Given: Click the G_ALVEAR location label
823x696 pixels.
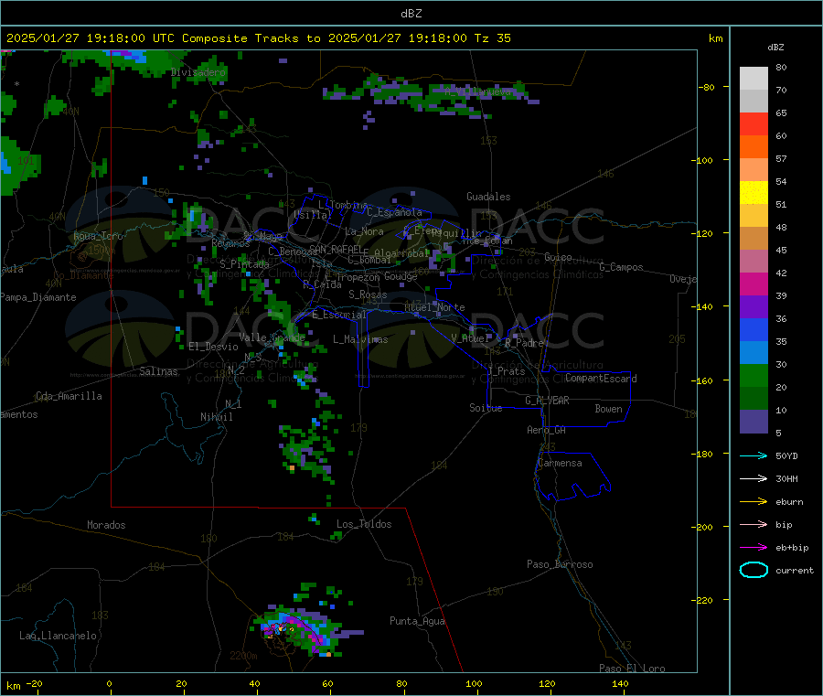Looking at the screenshot, I should click(547, 401).
